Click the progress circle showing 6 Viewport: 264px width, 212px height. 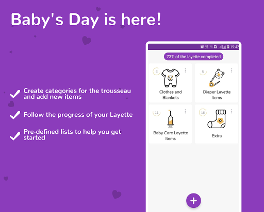coord(157,72)
